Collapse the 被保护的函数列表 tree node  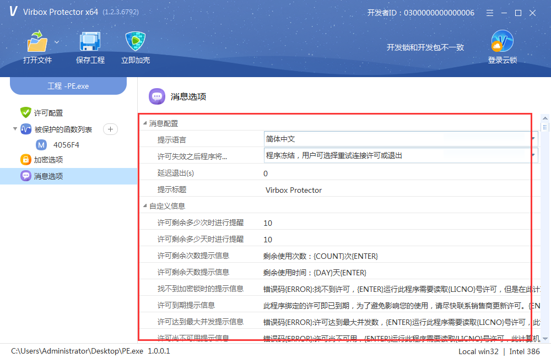click(x=15, y=129)
